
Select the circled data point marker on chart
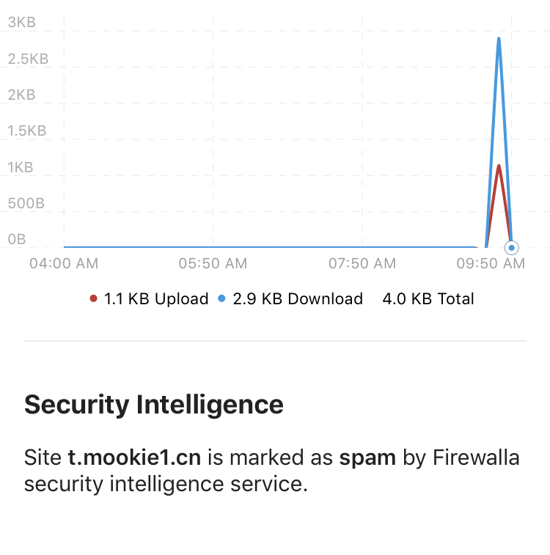(x=511, y=248)
